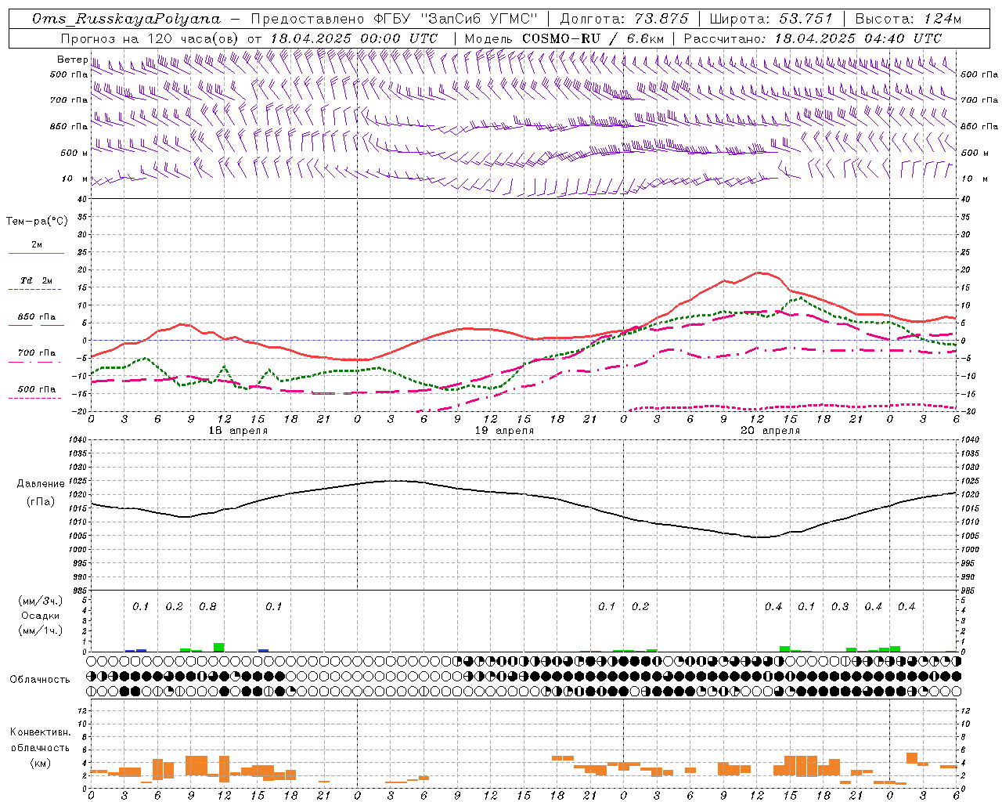The width and height of the screenshot is (1002, 802).
Task: Click the Модель COSMO-RU / 6.6км label
Action: pos(564,38)
